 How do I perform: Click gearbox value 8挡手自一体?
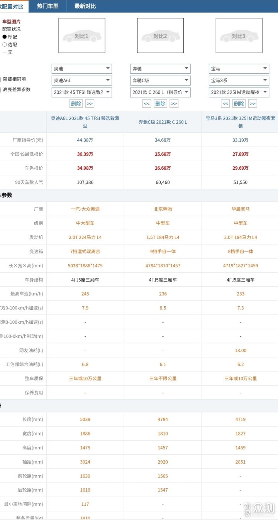pos(240,252)
